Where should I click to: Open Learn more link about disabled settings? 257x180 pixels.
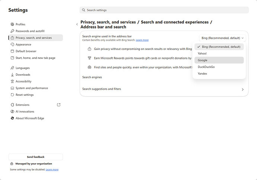pyautogui.click(x=52, y=170)
